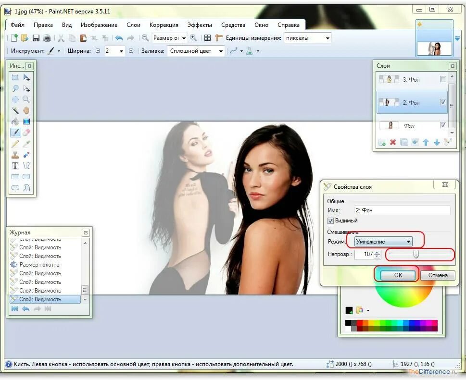Click Отмена in layer properties dialog
This screenshot has height=380, width=466.
[438, 275]
